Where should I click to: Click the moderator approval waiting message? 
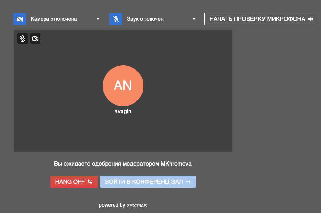pyautogui.click(x=123, y=164)
